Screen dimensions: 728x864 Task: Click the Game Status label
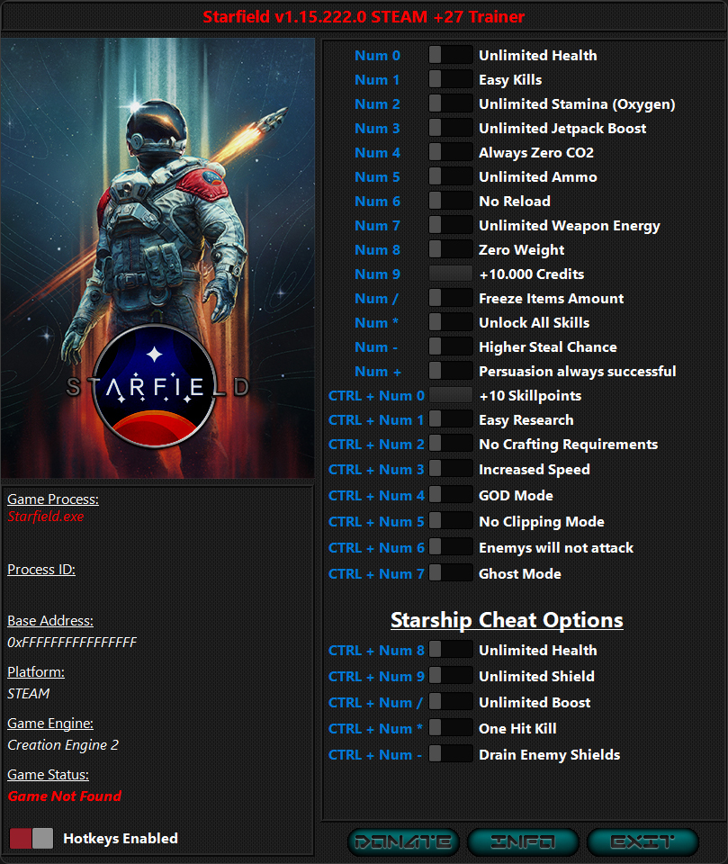click(48, 774)
